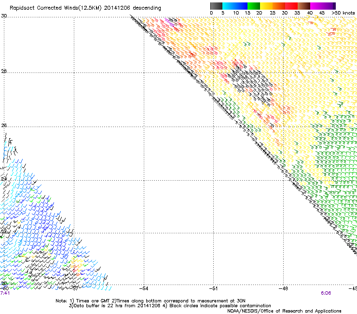Screen dimensions: 357x314
Task: Click the longitude label '-54' on the bottom axis
Action: tap(144, 289)
